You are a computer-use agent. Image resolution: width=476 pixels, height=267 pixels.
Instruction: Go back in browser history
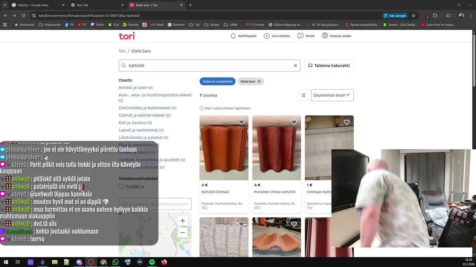tap(5, 16)
